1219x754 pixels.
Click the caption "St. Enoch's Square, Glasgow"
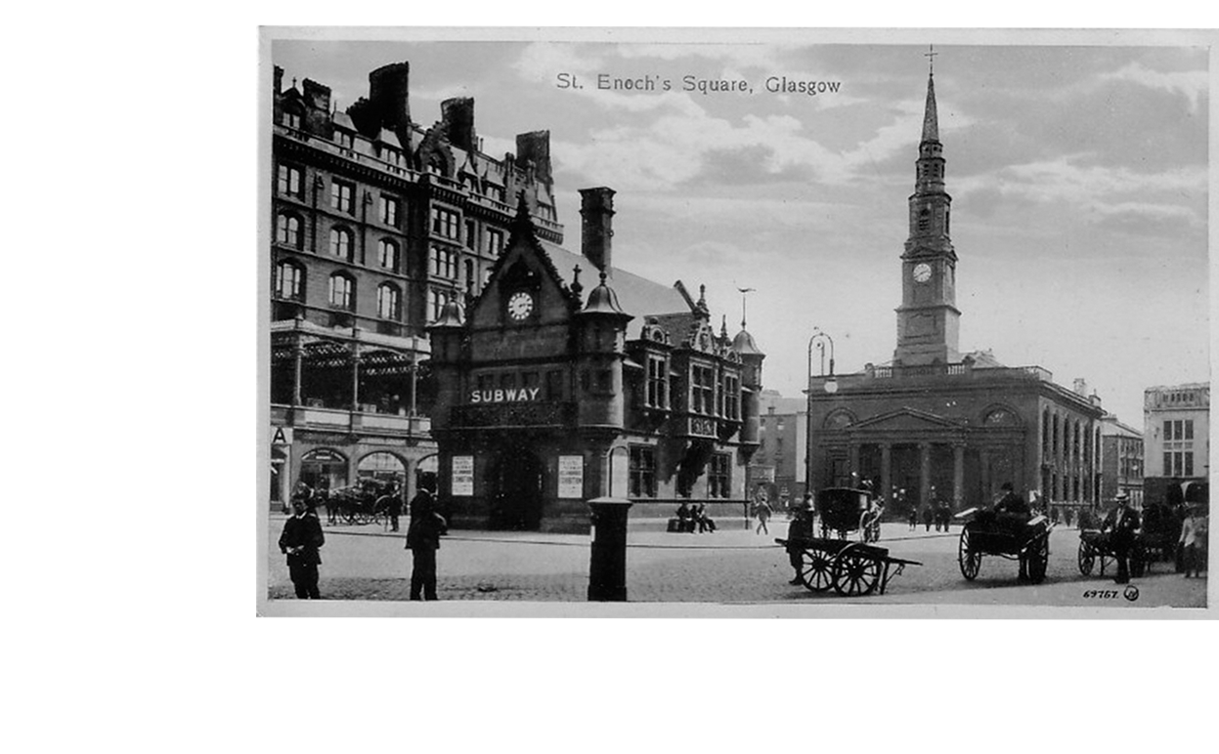698,84
